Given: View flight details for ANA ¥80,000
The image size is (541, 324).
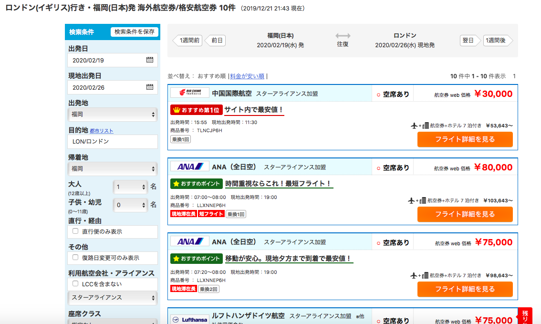Looking at the screenshot, I should point(465,214).
